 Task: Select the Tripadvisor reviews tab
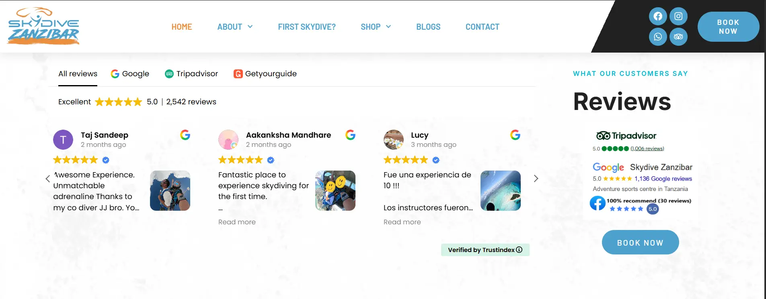(x=191, y=74)
